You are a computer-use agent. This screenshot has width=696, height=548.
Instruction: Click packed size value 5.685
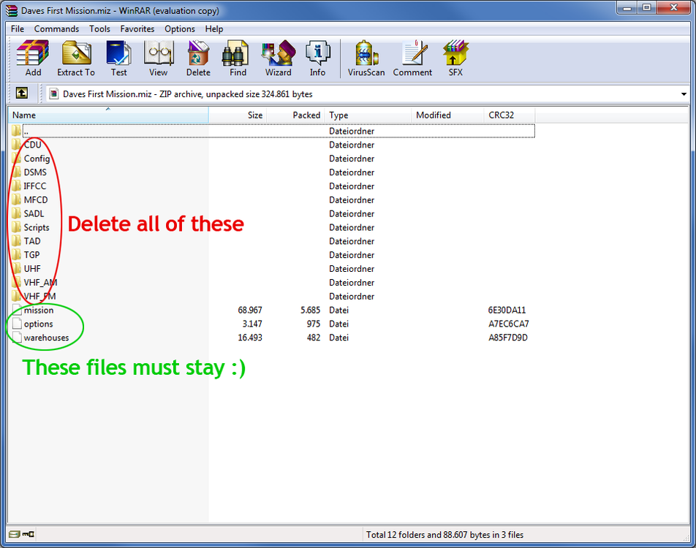point(310,310)
